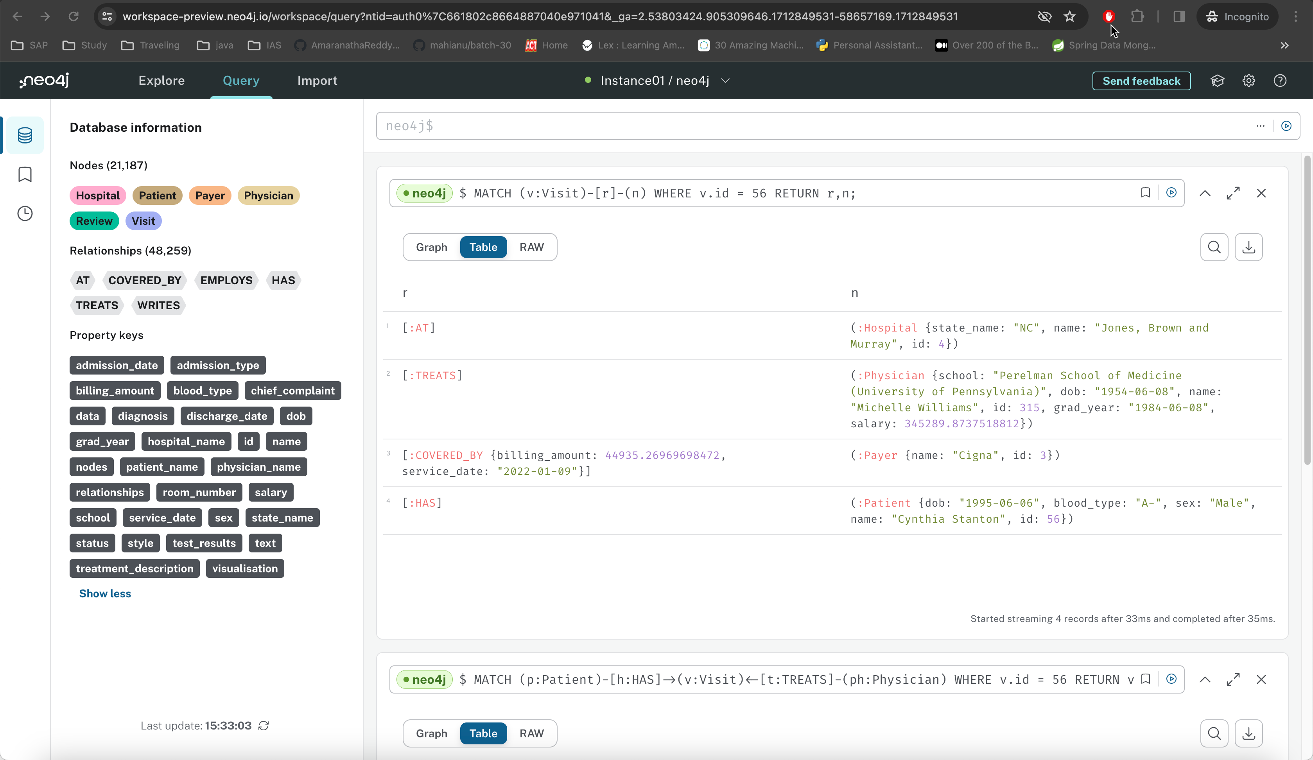Image resolution: width=1313 pixels, height=760 pixels.
Task: Switch to the Import tab
Action: tap(317, 81)
